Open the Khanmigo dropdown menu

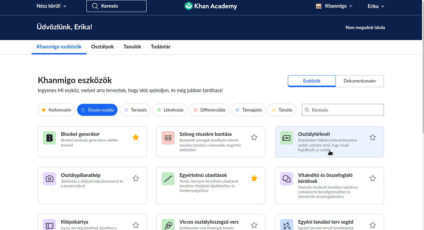[334, 6]
